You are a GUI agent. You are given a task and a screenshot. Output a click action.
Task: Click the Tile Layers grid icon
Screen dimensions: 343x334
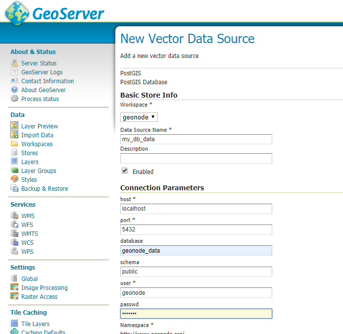click(14, 323)
